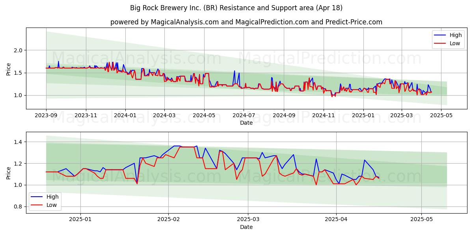473x236 pixels.
Task: Click the top chart x-axis tick '2024-09'
Action: (284, 116)
